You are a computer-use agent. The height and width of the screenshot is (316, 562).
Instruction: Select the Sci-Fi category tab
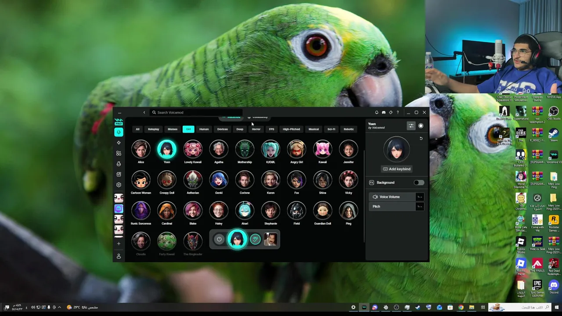(x=331, y=129)
